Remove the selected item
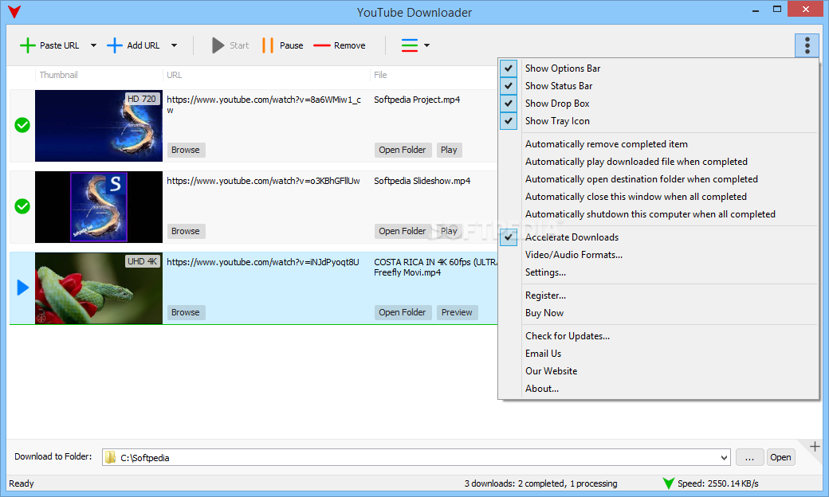 (x=340, y=45)
